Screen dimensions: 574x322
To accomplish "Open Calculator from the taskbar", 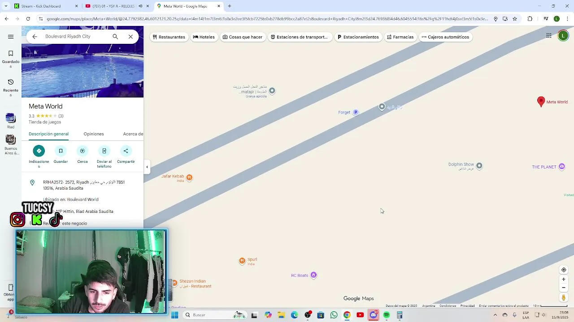I will [400, 315].
